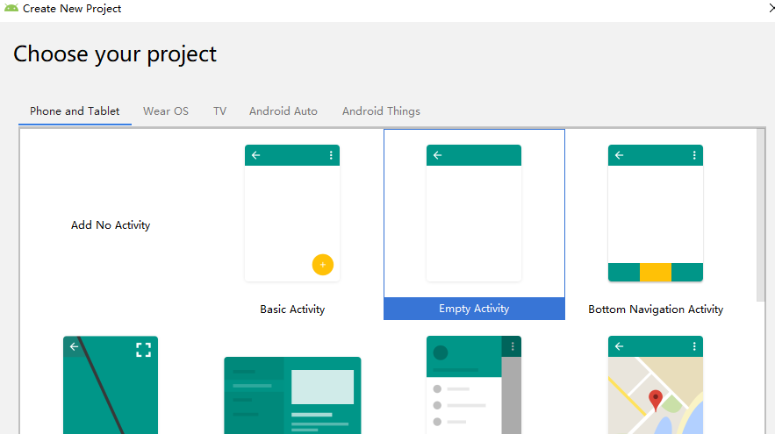775x434 pixels.
Task: Click the highlighted Empty Activity label
Action: coord(474,309)
